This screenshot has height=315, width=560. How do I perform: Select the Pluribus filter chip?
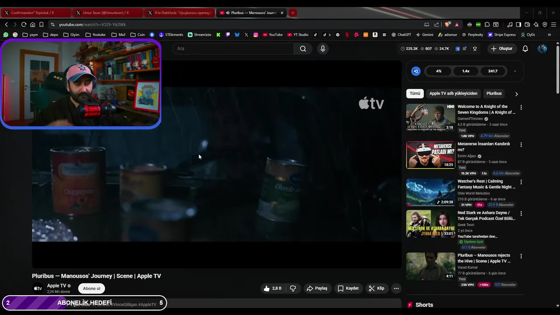494,93
